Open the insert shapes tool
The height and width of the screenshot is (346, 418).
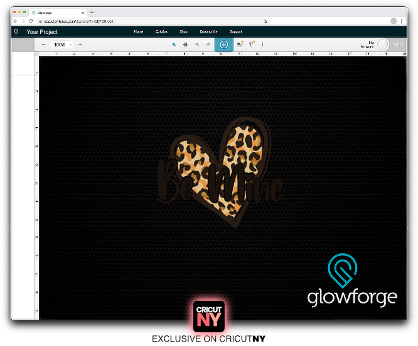coord(240,45)
